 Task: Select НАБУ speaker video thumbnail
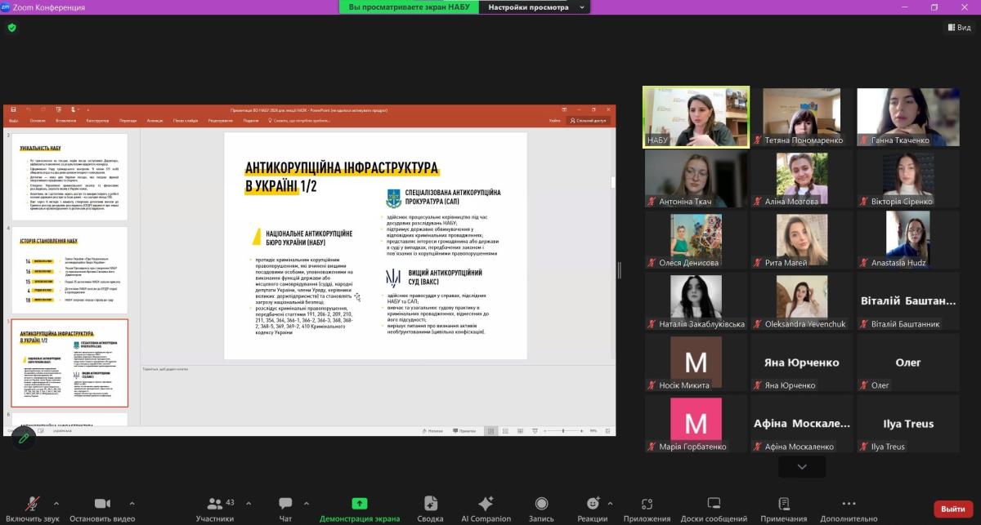[x=696, y=116]
